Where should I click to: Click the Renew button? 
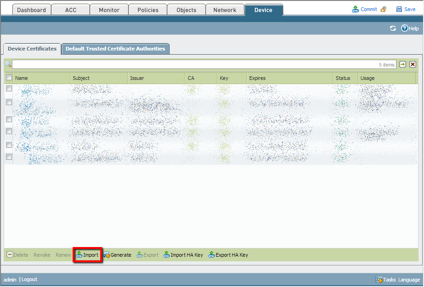pos(63,255)
